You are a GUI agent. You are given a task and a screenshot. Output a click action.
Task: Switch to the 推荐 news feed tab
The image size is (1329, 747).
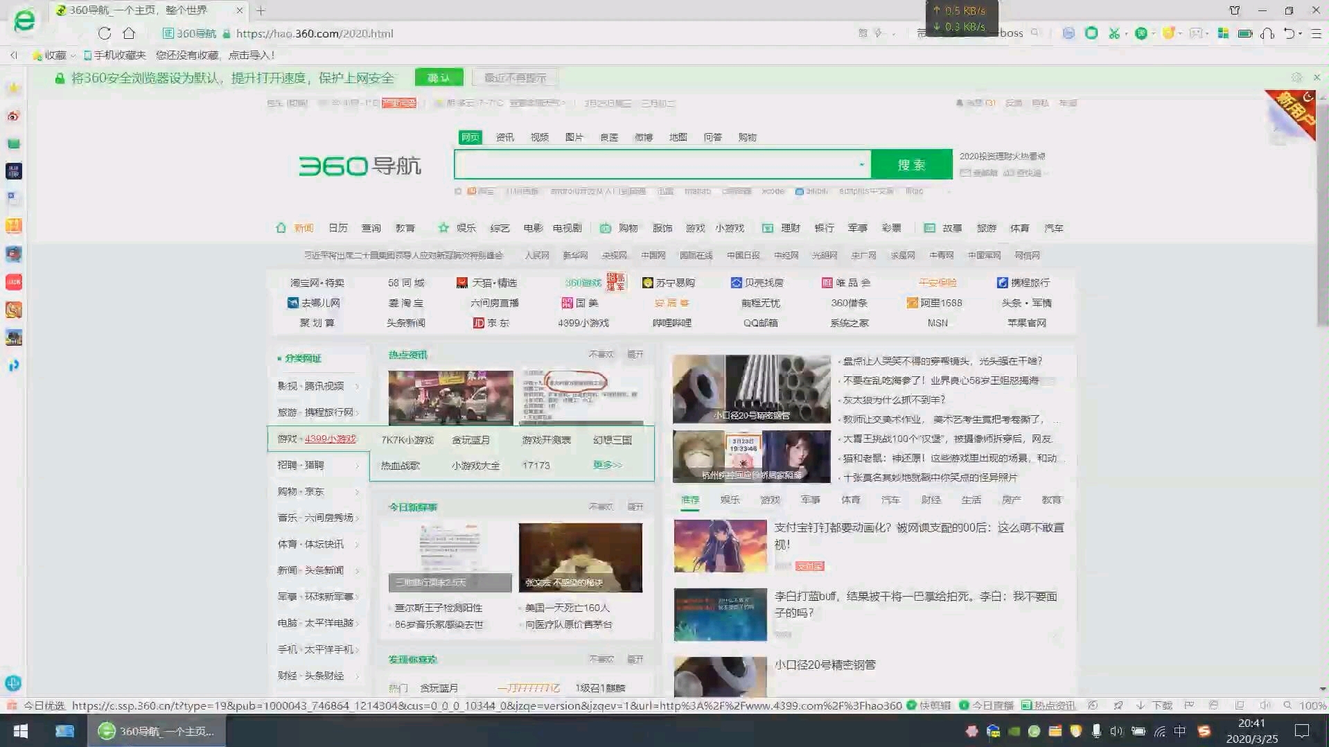click(690, 500)
